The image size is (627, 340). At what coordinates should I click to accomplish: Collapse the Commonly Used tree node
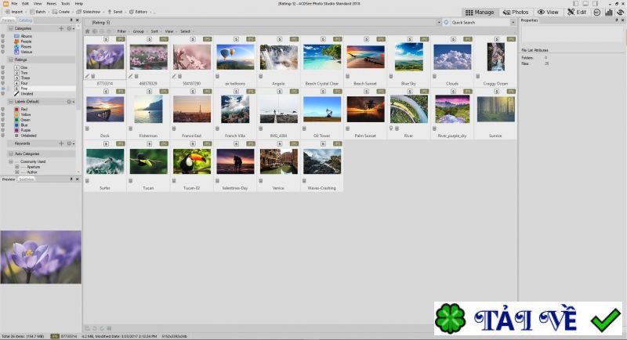click(11, 161)
